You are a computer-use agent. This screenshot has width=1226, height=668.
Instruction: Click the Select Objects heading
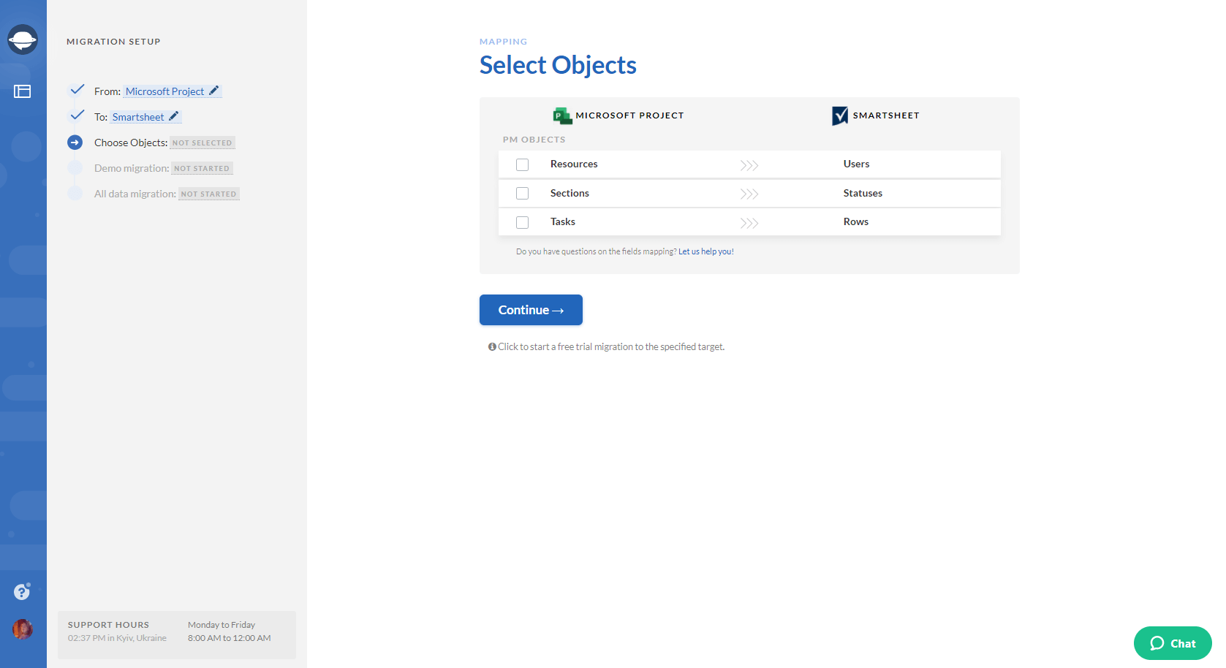pyautogui.click(x=558, y=65)
